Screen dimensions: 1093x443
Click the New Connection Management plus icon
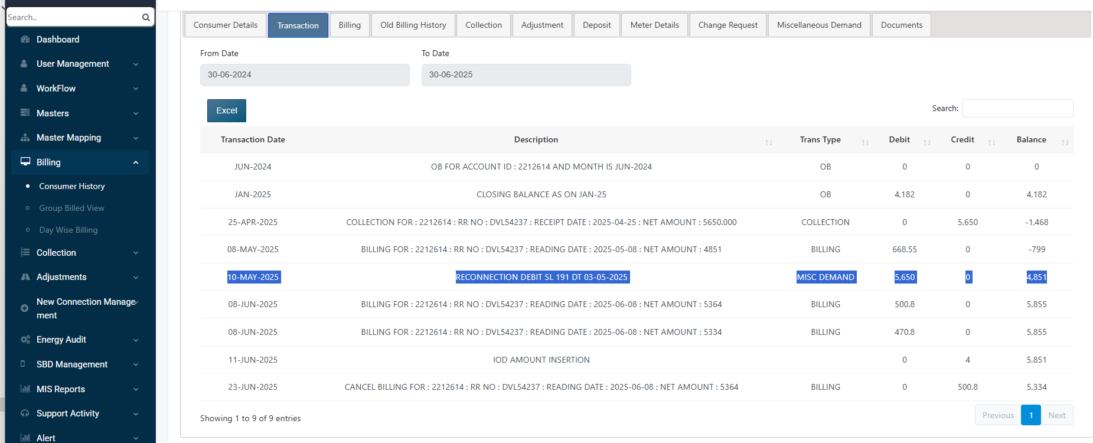[x=24, y=308]
